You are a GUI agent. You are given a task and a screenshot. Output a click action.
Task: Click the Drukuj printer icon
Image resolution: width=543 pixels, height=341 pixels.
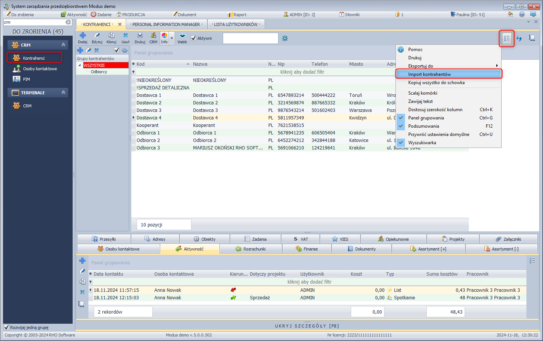point(140,36)
